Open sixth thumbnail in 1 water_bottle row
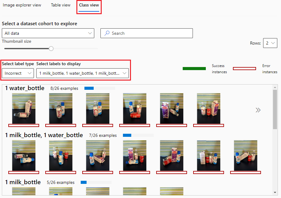Image resolution: width=281 pixels, height=198 pixels. coord(209,109)
